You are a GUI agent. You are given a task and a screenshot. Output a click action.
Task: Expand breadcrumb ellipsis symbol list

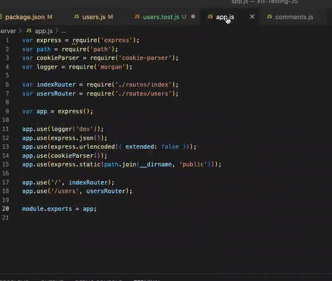pyautogui.click(x=64, y=31)
